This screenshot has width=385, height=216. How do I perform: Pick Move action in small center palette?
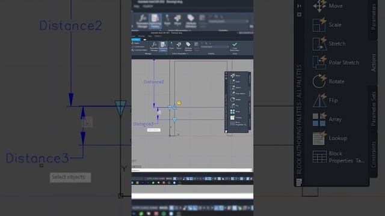[x=235, y=76]
